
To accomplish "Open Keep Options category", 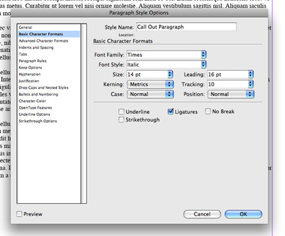I will click(x=30, y=68).
